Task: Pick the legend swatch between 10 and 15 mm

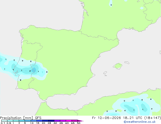Action: click(x=34, y=121)
